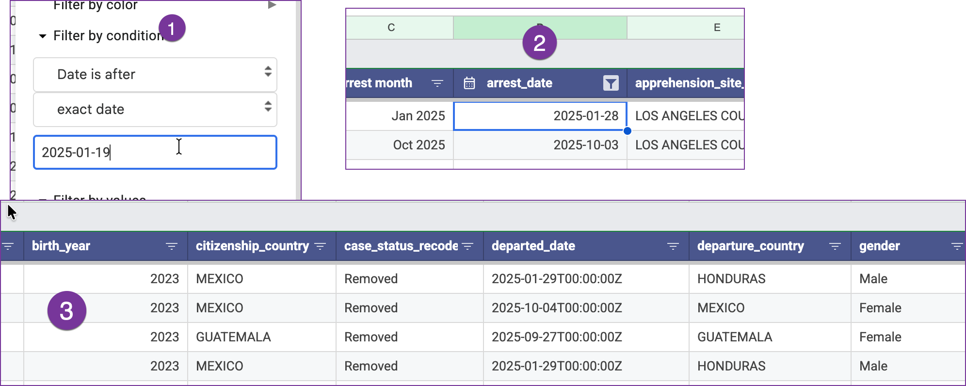966x386 pixels.
Task: Open filter icon on departure_country column
Action: (x=835, y=246)
